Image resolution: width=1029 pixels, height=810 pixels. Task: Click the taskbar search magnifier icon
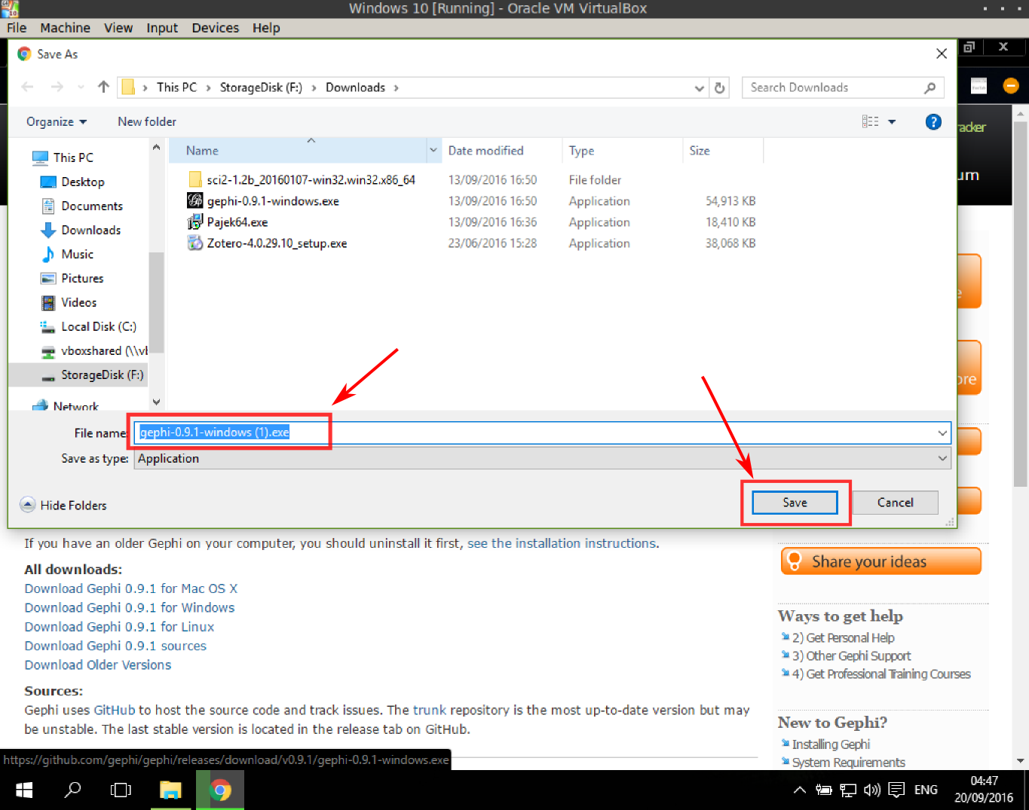point(73,790)
